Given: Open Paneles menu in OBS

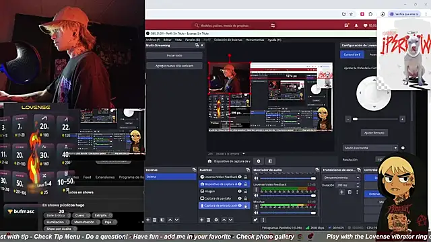Looking at the screenshot, I should pos(193,40).
